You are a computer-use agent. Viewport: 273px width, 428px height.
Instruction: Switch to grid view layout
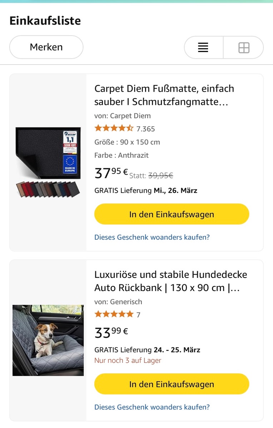[x=244, y=47]
